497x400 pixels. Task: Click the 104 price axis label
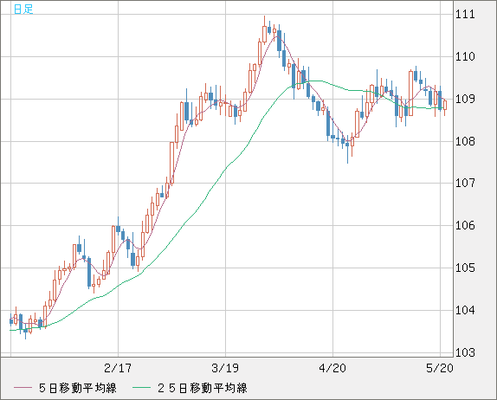pyautogui.click(x=465, y=310)
